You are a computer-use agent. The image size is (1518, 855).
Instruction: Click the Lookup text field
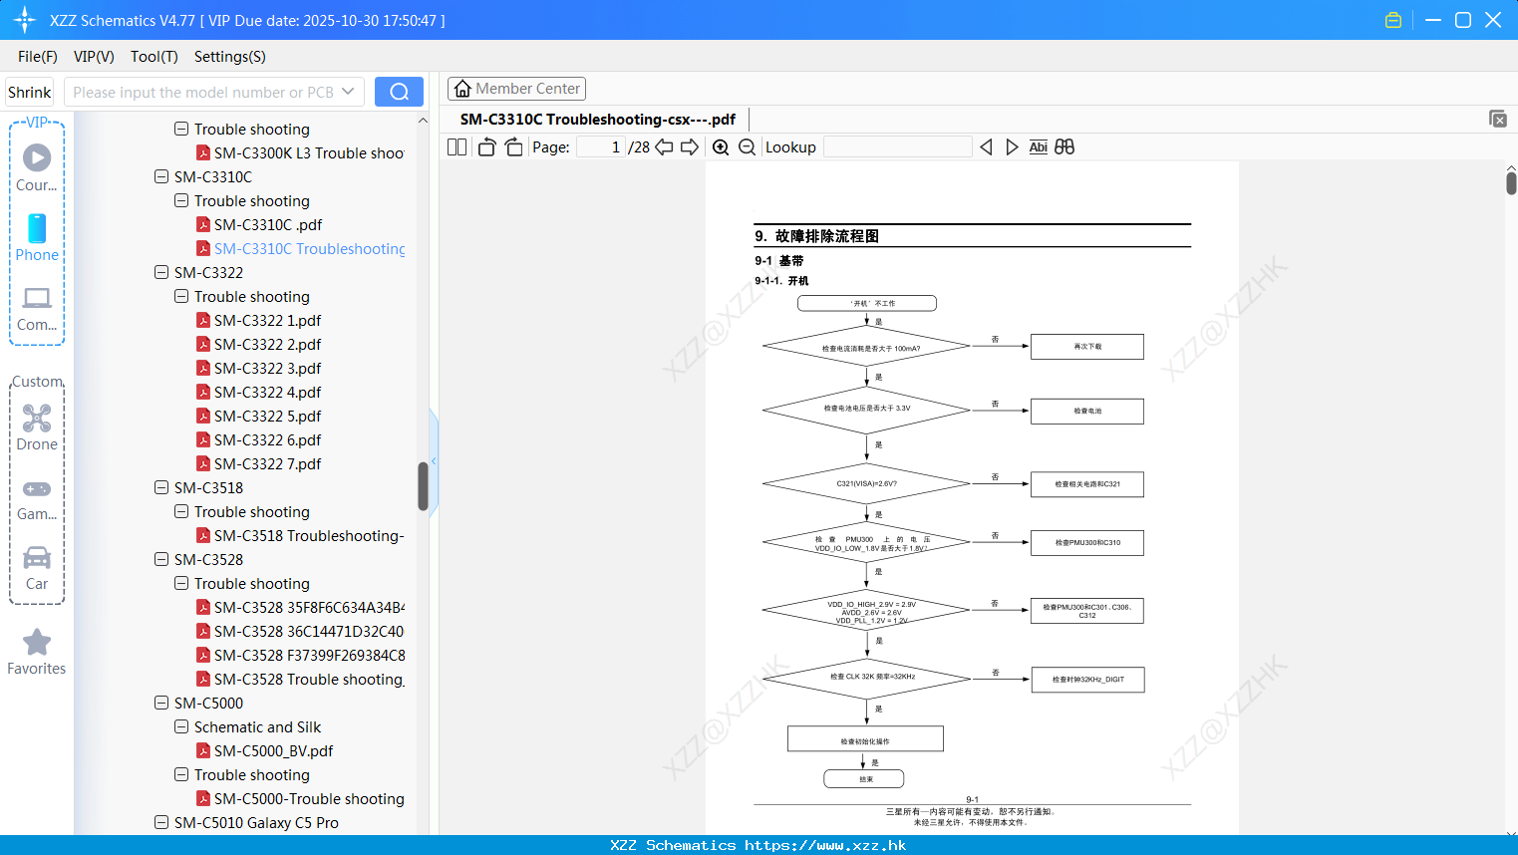pyautogui.click(x=898, y=146)
